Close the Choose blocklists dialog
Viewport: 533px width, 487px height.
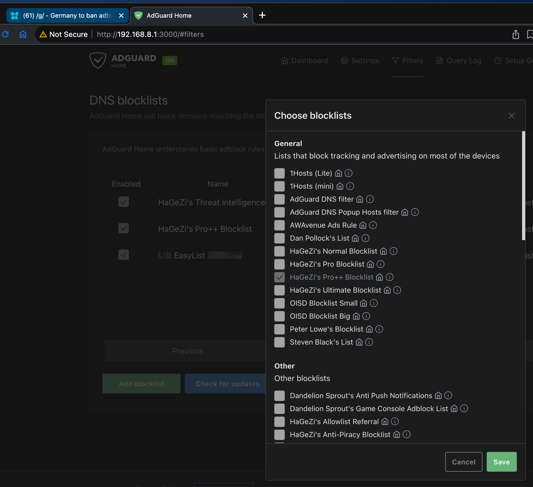coord(511,116)
